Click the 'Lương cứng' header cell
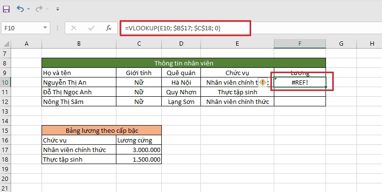This screenshot has width=382, height=192. pyautogui.click(x=139, y=140)
